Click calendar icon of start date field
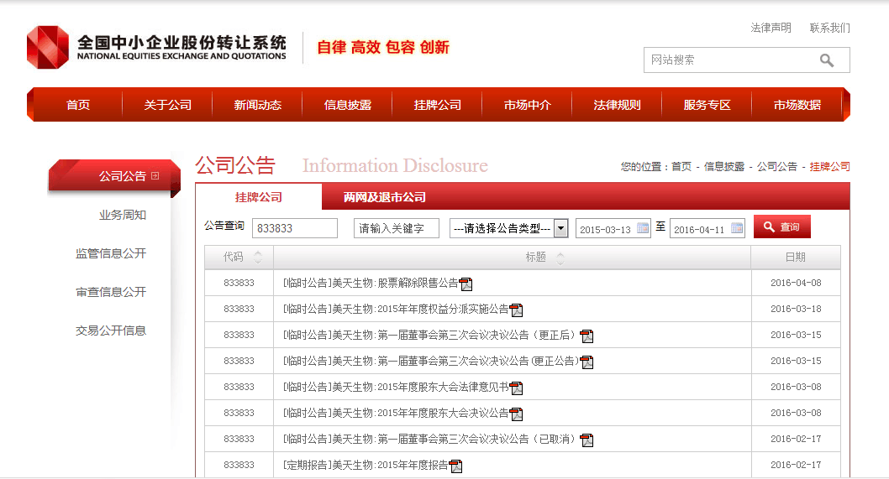The height and width of the screenshot is (479, 889). [x=643, y=228]
